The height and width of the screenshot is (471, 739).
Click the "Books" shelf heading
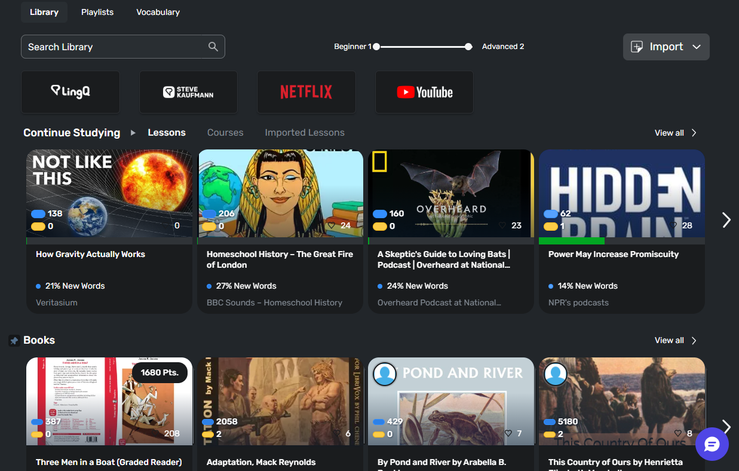(39, 340)
